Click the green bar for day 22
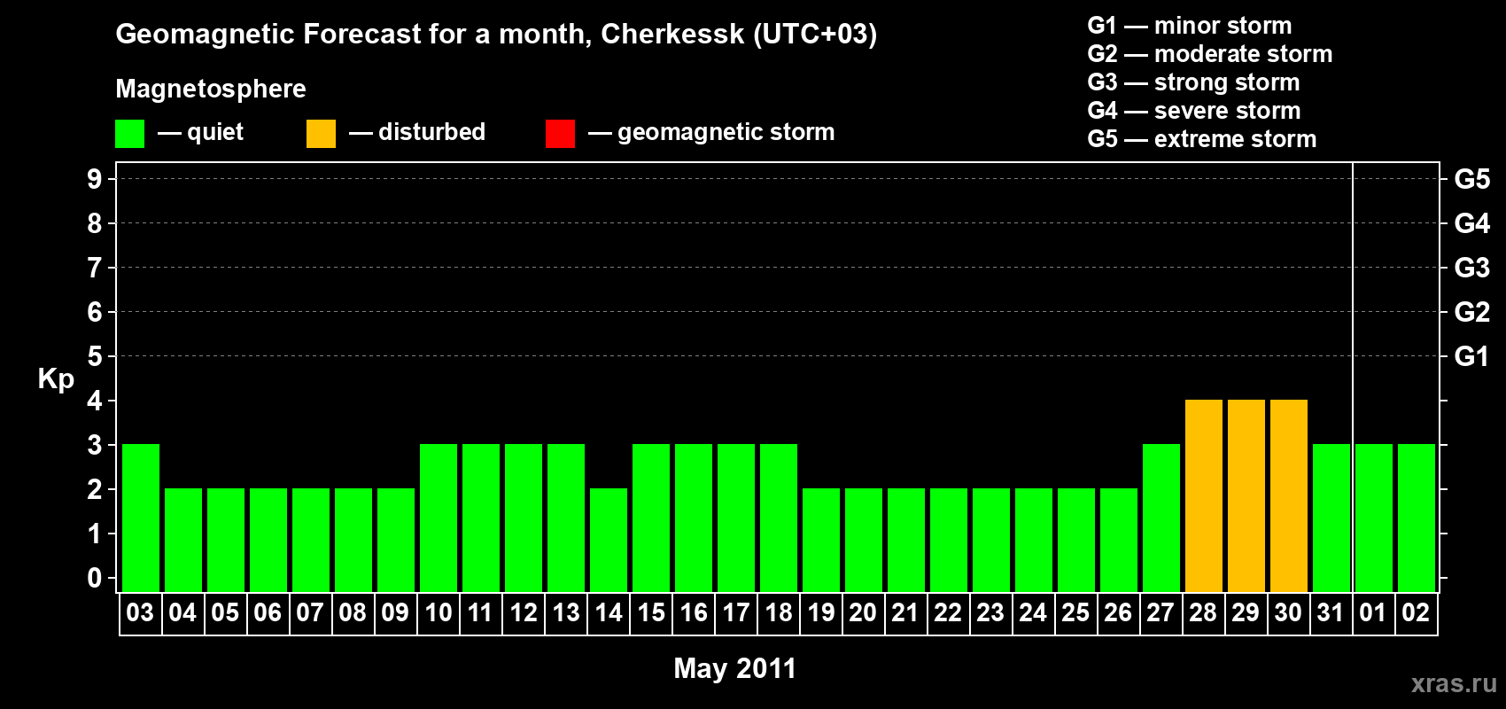This screenshot has height=709, width=1506. point(949,540)
